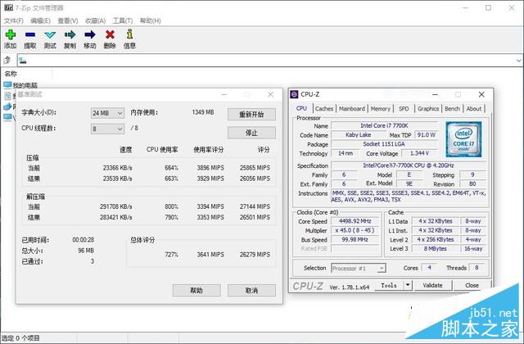Click the memory usage 1349 MB value

203,112
